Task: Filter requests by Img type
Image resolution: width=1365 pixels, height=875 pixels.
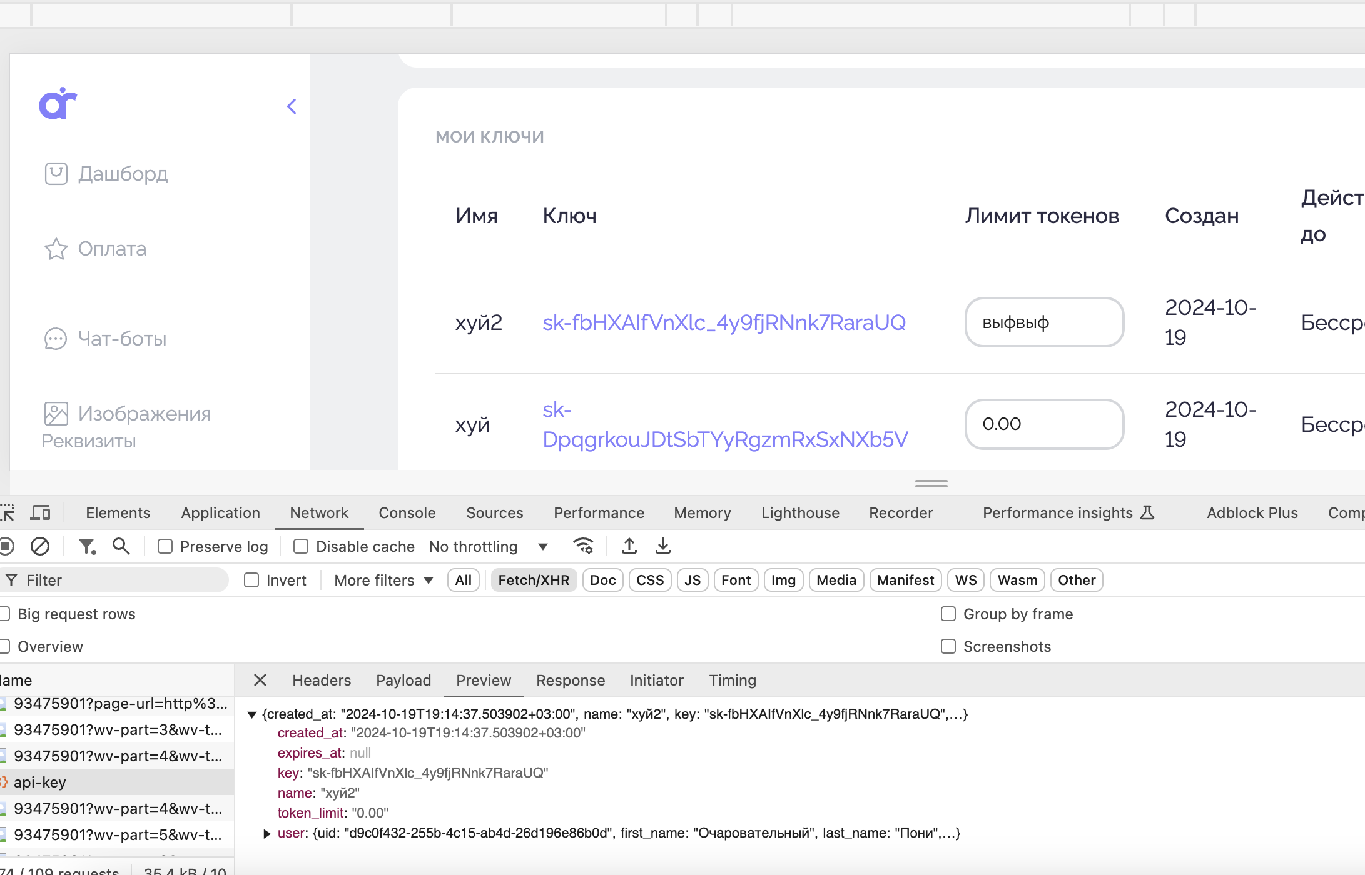Action: pyautogui.click(x=783, y=581)
